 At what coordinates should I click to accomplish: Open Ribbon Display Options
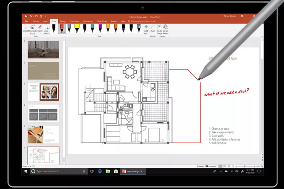[x=242, y=16]
